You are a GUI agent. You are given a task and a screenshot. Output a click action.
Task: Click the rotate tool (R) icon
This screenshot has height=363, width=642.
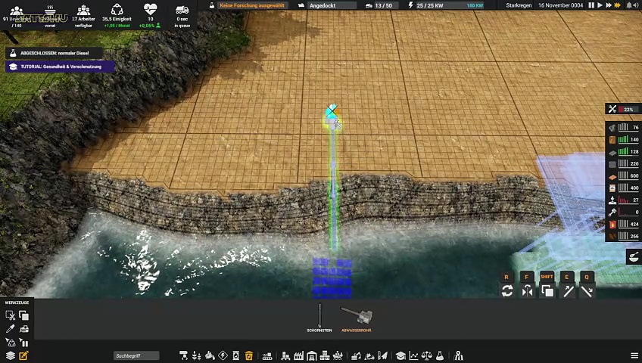pos(507,291)
